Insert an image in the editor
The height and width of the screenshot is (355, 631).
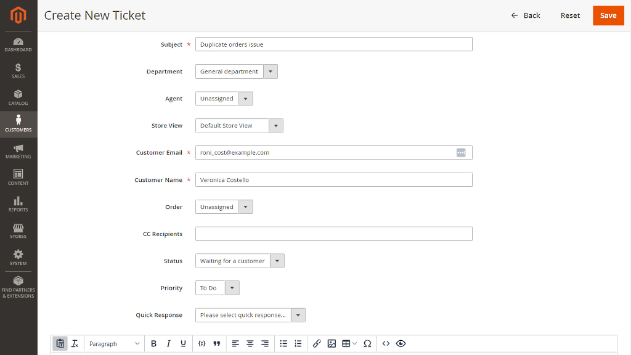point(332,343)
